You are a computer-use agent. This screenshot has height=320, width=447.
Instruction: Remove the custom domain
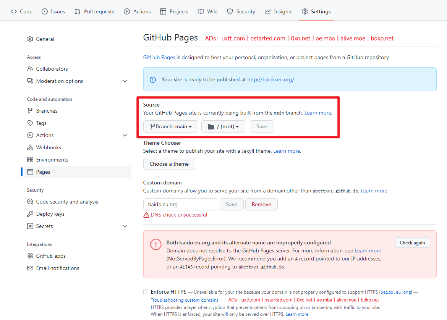tap(261, 204)
